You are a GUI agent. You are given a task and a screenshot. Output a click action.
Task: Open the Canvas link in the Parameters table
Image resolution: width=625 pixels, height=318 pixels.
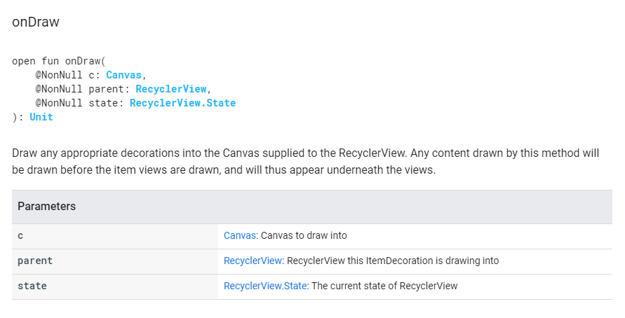click(x=240, y=235)
